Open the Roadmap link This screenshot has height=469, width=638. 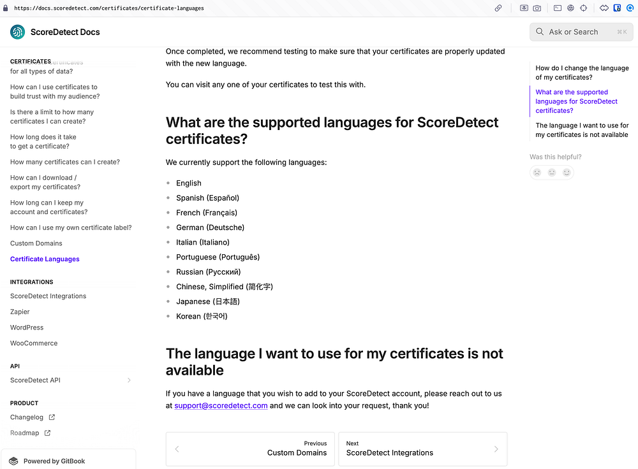[24, 433]
